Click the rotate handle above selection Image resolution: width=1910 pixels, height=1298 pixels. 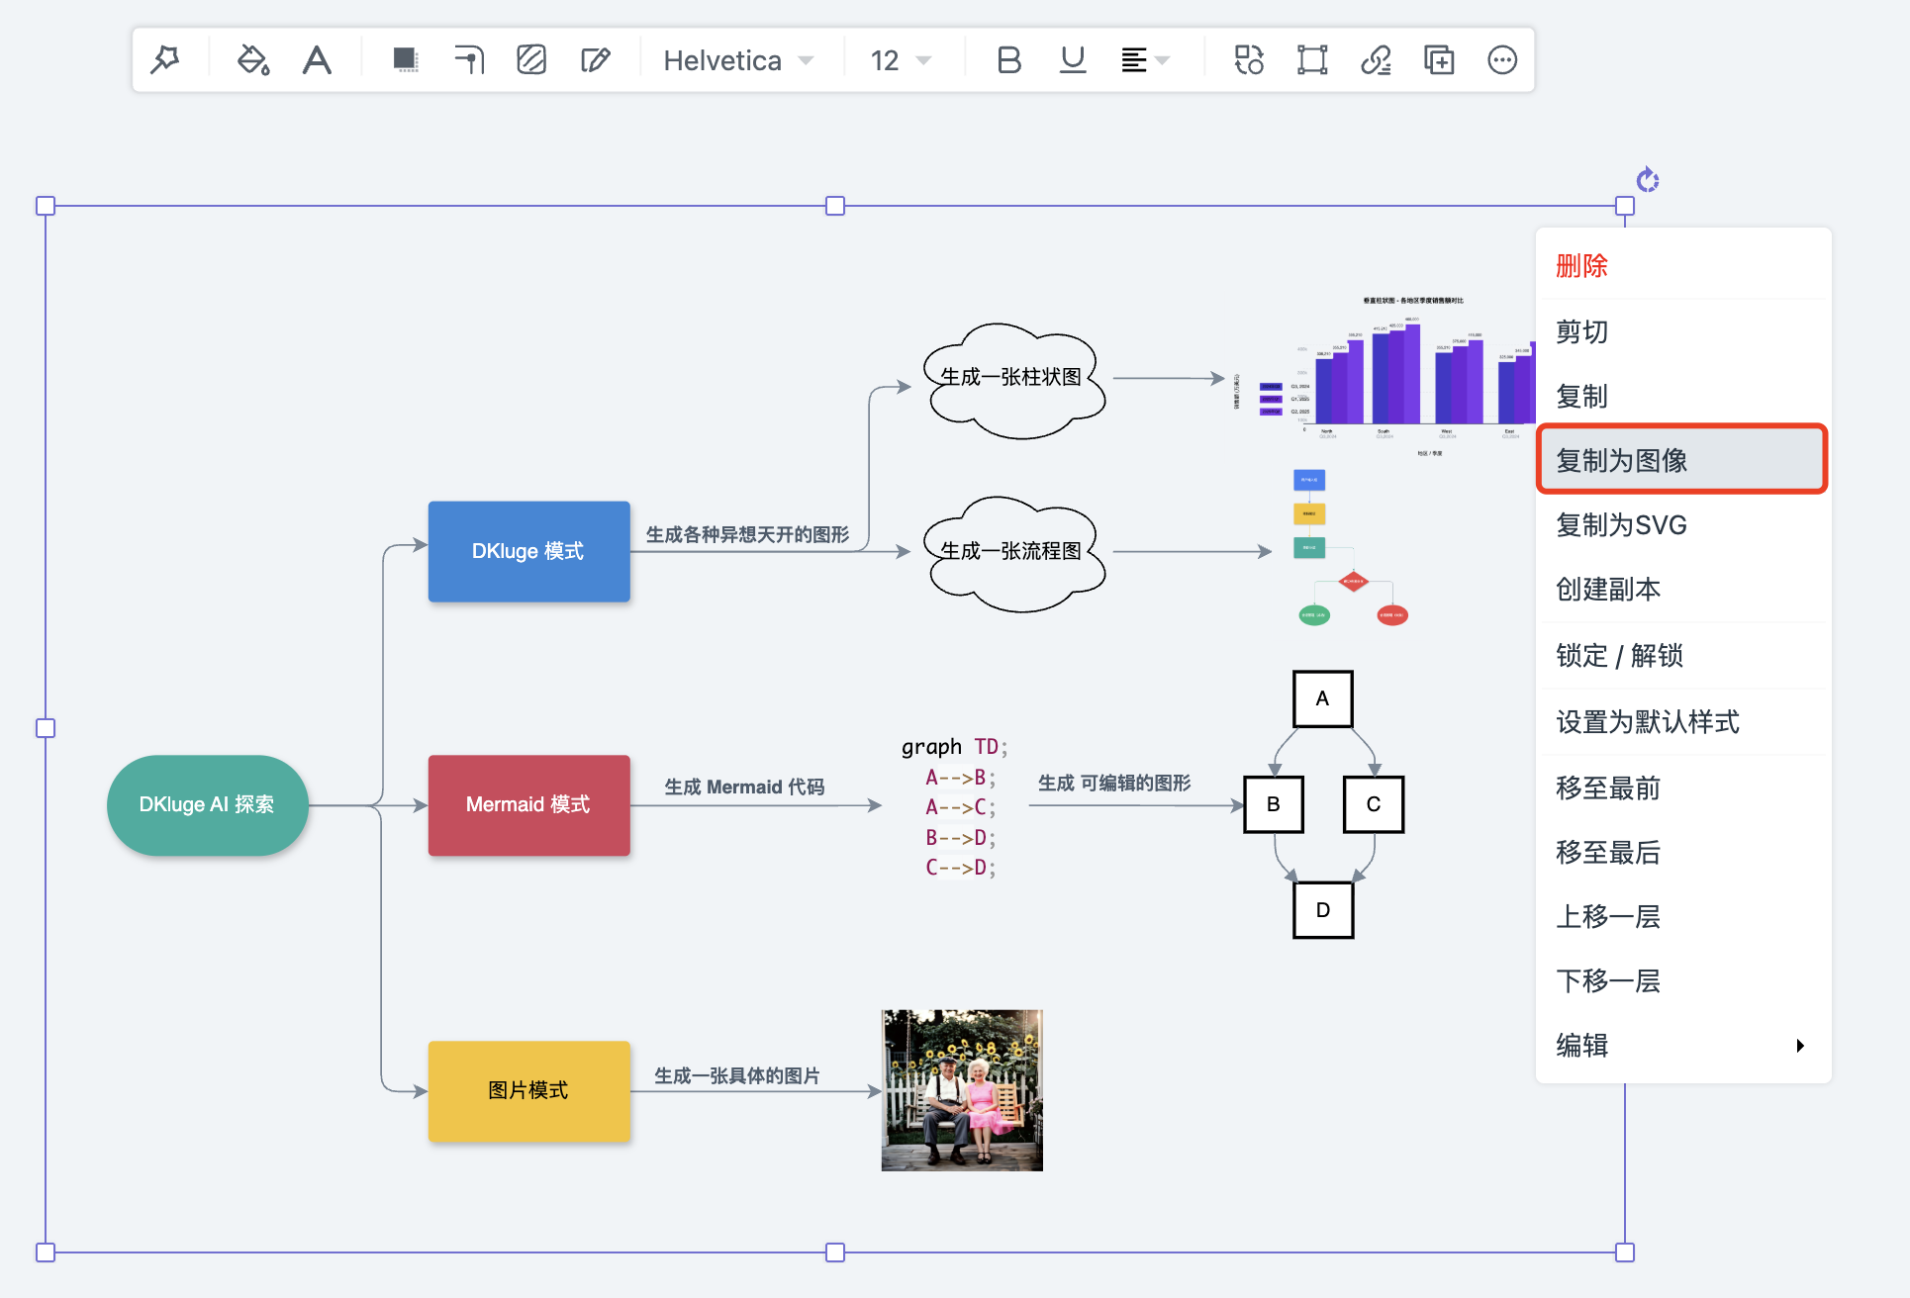[x=1648, y=180]
